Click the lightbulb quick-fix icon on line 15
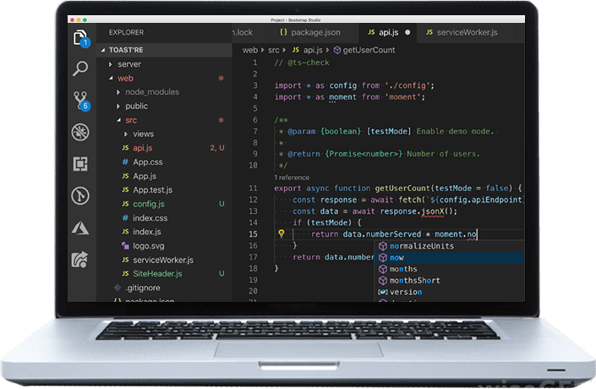This screenshot has height=389, width=596. point(282,233)
